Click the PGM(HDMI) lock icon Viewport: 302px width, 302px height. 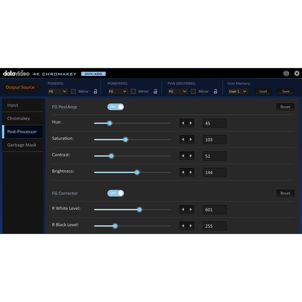[156, 91]
